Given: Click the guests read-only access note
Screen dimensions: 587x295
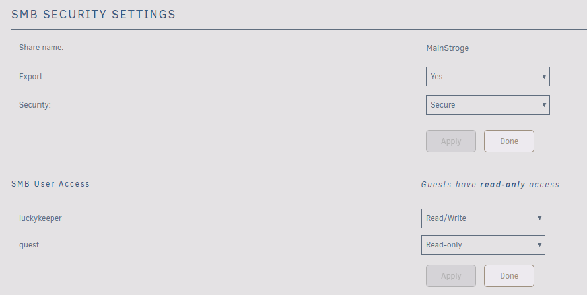Looking at the screenshot, I should click(491, 185).
